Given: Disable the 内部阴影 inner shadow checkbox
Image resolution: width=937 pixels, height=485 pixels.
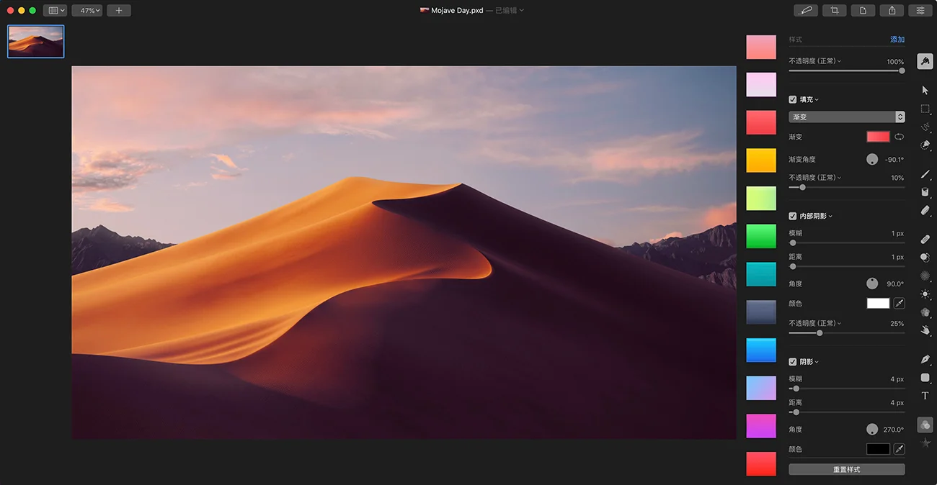Looking at the screenshot, I should click(792, 215).
